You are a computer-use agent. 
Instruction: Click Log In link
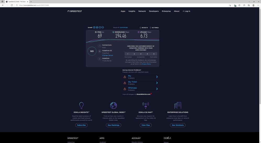tap(186, 11)
